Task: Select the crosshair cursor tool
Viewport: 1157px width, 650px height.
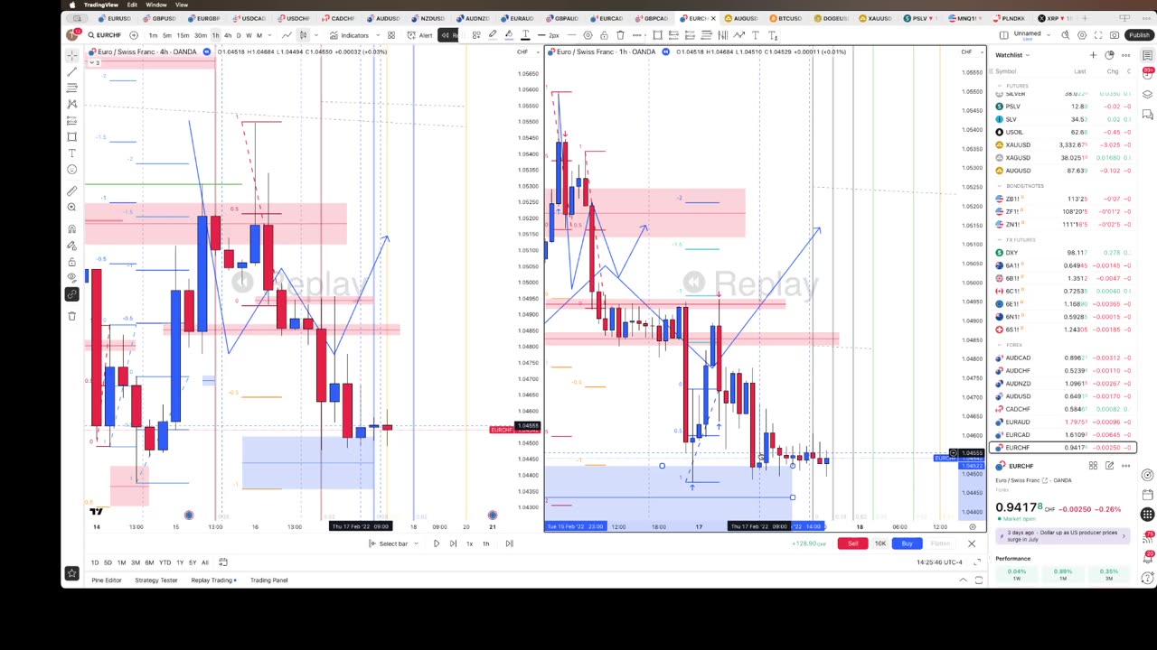Action: pos(72,55)
